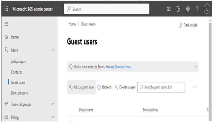Viewport: 213px width, 122px height.
Task: Click the Refresh button label
Action: 107,87
